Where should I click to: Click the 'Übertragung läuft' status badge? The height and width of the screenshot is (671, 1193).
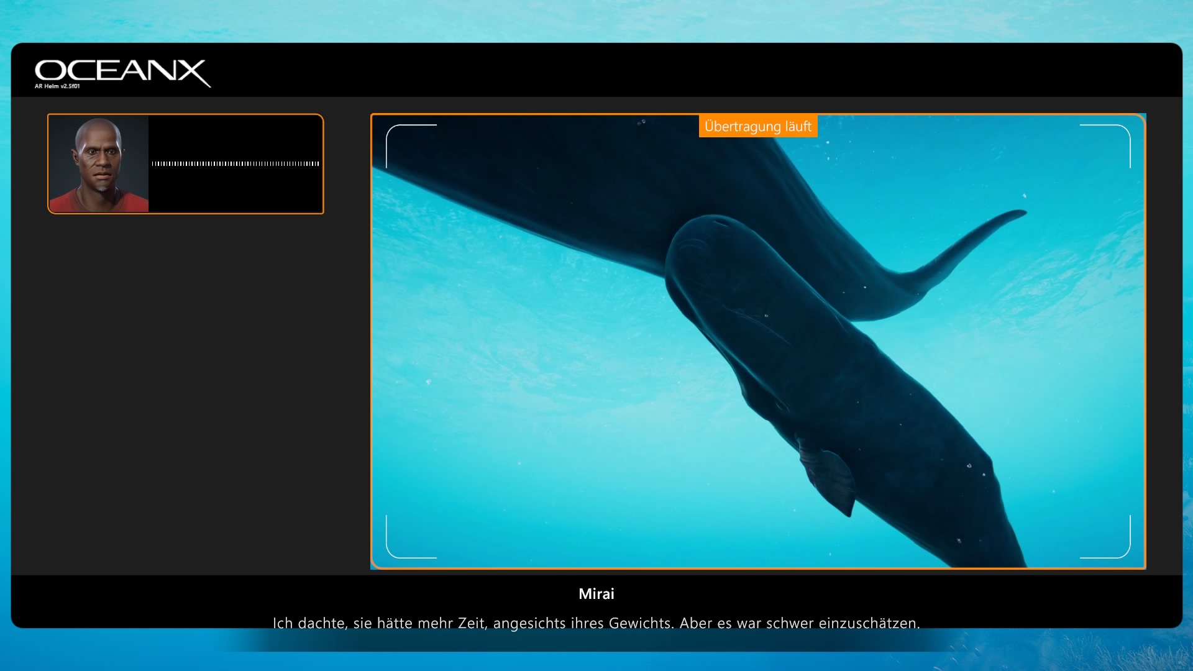pos(758,126)
